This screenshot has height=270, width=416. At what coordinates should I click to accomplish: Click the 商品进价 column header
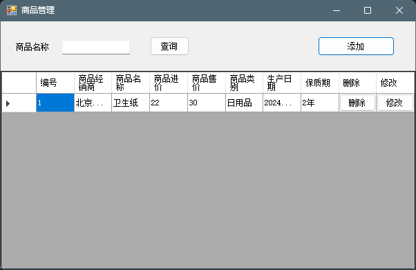pyautogui.click(x=169, y=83)
